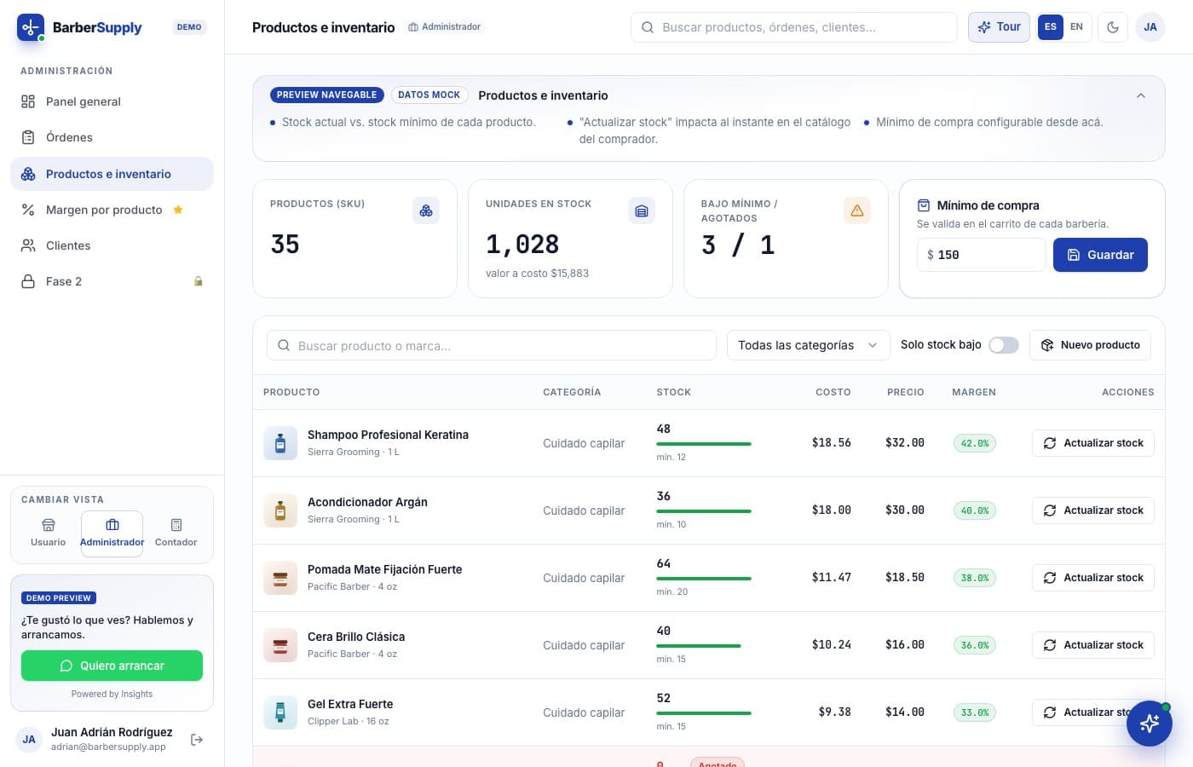
Task: Update stock for Shampoo Profesional Keratina
Action: 1093,443
